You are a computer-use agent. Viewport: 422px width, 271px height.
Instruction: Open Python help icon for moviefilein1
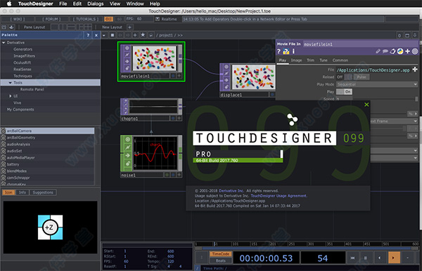[x=286, y=51]
